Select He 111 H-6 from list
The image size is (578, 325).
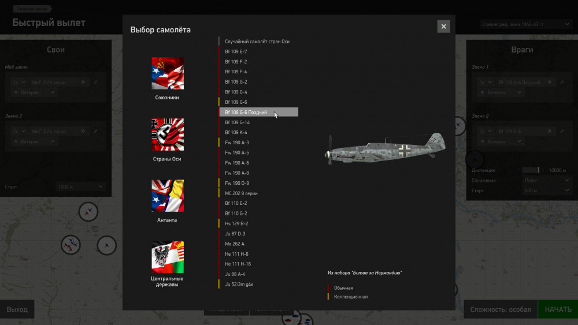258,254
